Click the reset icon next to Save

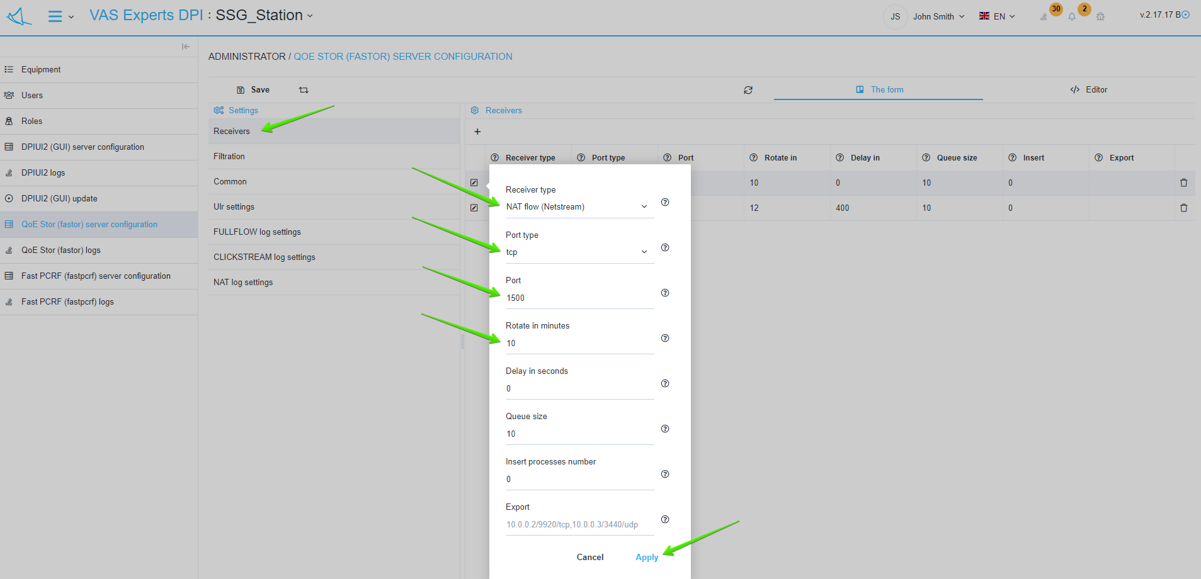(304, 90)
